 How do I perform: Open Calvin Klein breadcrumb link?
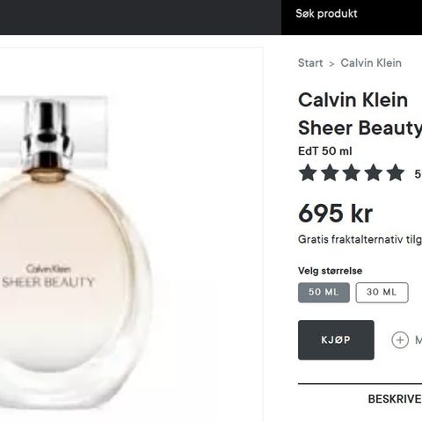[371, 62]
